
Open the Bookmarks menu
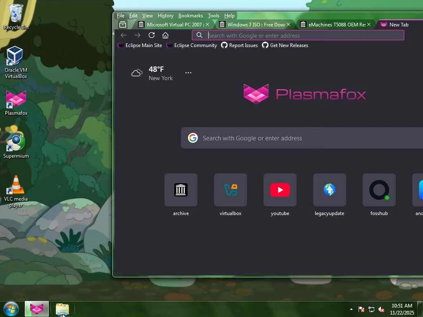click(x=190, y=16)
